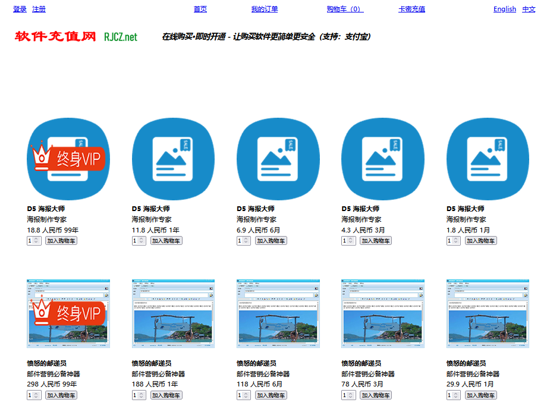Click quantity stepper for 1.8 人民币 1月
550x412 pixels.
[x=454, y=241]
